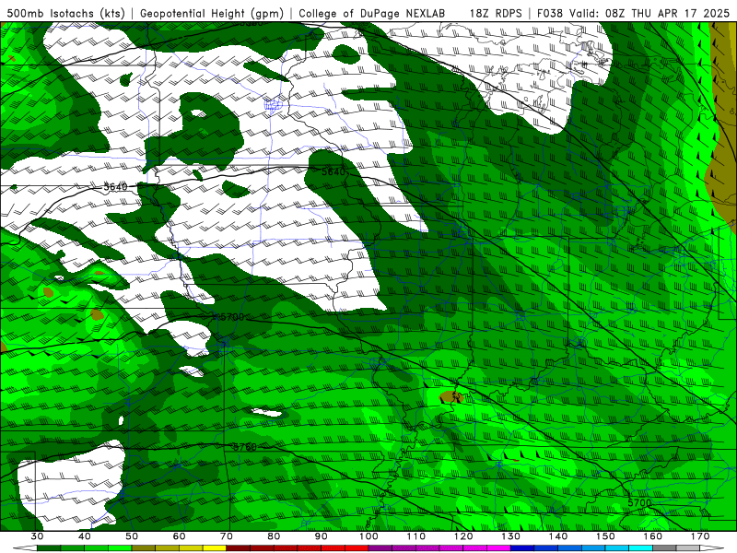Screen dimensions: 737x553
Task: Pick the bright magenta swatch before 130
Action: (498, 547)
